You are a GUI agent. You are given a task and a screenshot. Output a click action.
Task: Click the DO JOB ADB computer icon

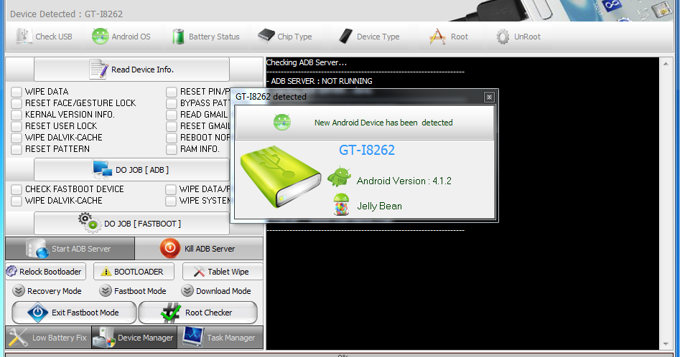pos(103,170)
